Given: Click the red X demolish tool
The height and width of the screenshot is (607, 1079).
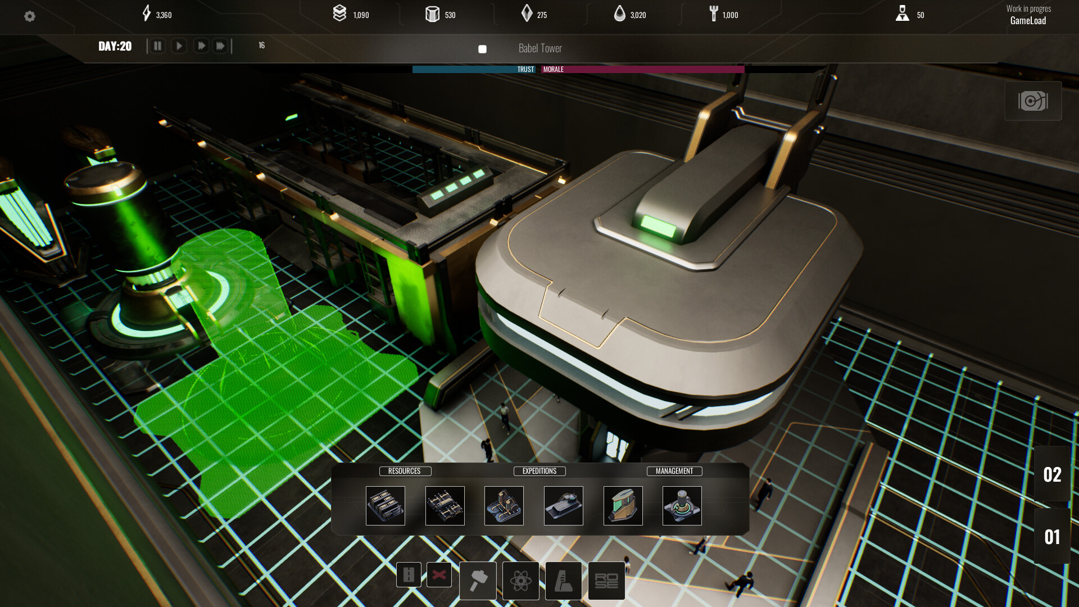Looking at the screenshot, I should tap(439, 574).
